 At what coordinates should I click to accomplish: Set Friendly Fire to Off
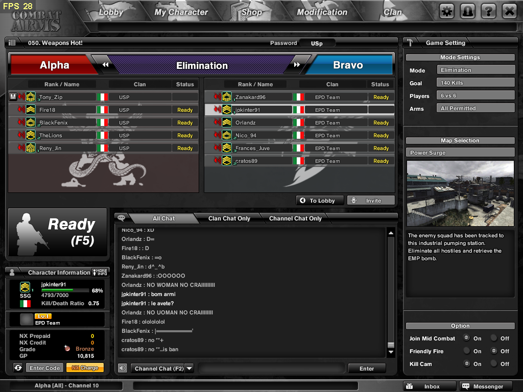[x=494, y=351]
